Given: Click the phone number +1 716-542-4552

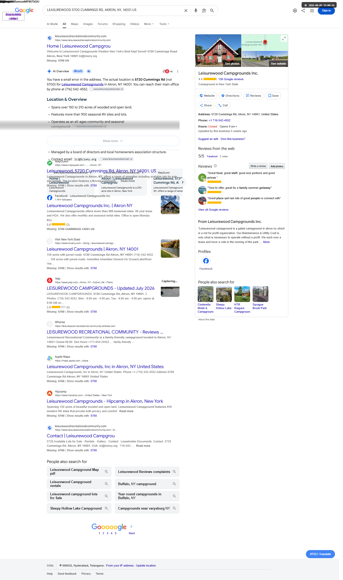Looking at the screenshot, I should click(220, 120).
